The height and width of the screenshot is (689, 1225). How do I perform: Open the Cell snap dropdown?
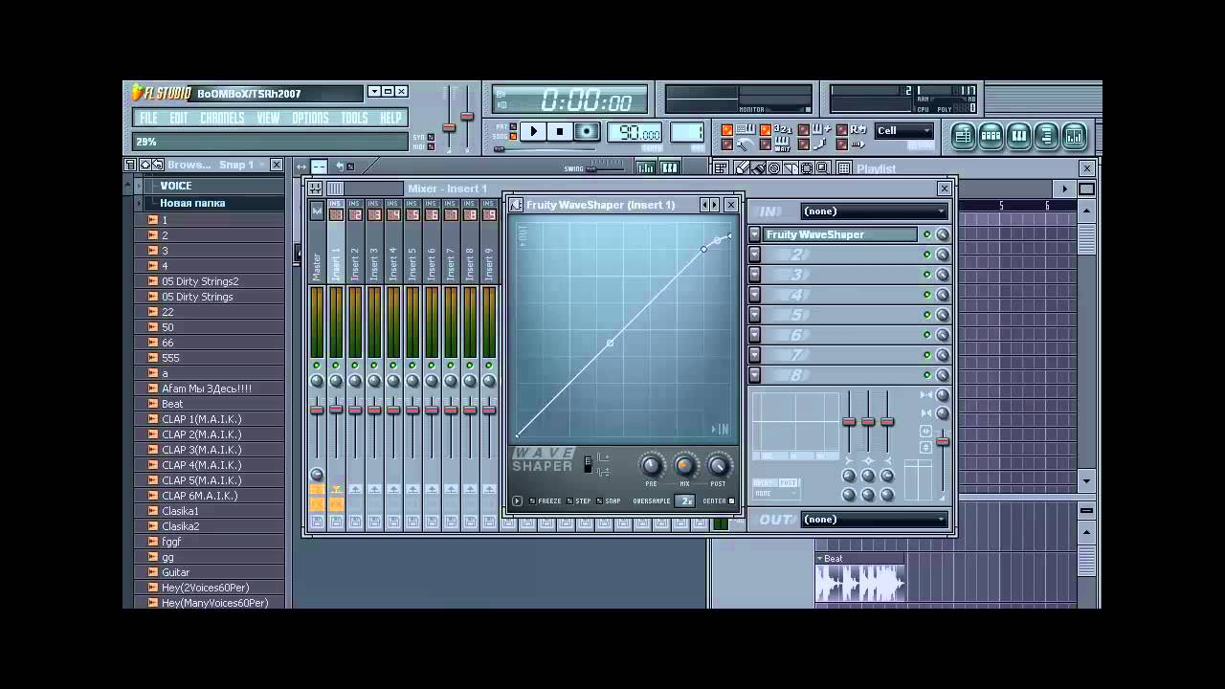(x=904, y=131)
